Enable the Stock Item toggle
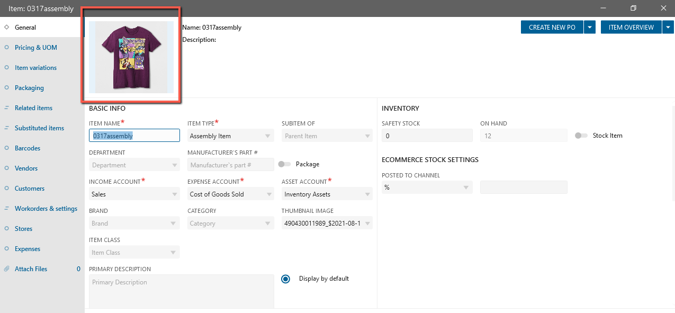Viewport: 675px width, 313px height. pos(581,136)
